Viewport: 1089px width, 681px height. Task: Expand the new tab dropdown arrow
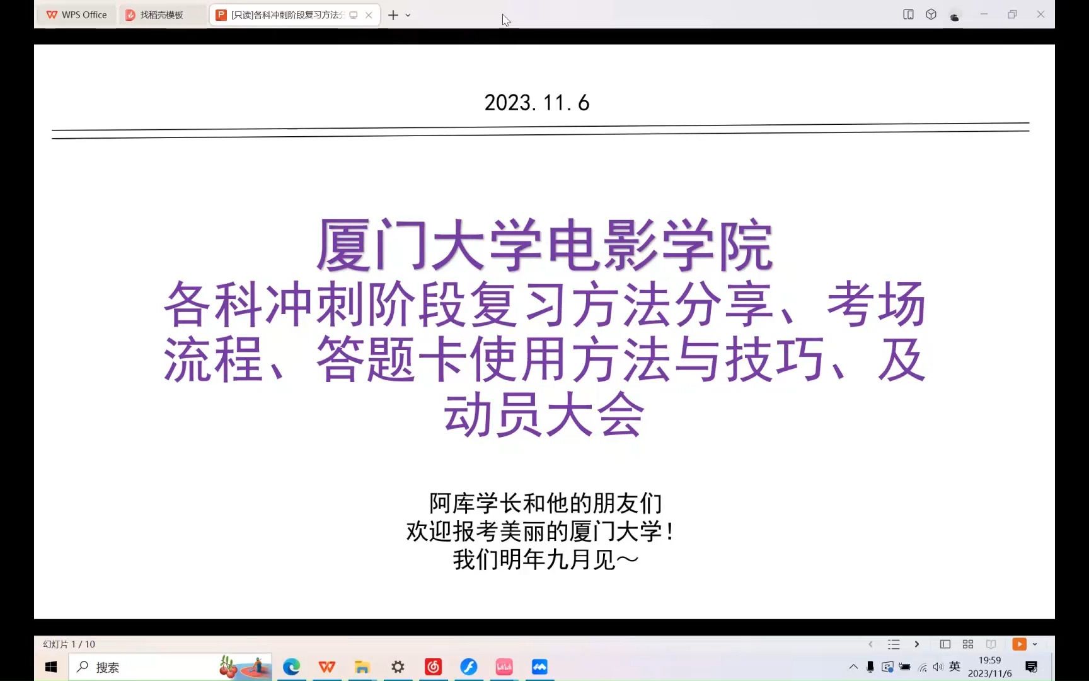[x=408, y=15]
